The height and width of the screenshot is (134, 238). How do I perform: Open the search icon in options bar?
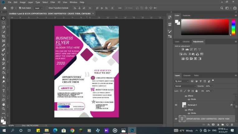pyautogui.click(x=222, y=8)
